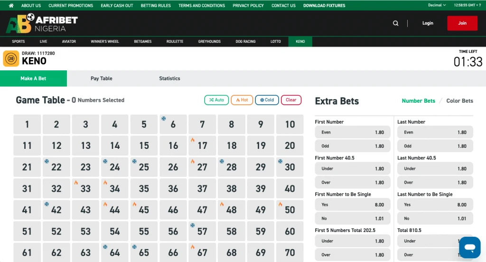Image resolution: width=486 pixels, height=262 pixels.
Task: Open search with the magnifier icon
Action: pyautogui.click(x=396, y=23)
